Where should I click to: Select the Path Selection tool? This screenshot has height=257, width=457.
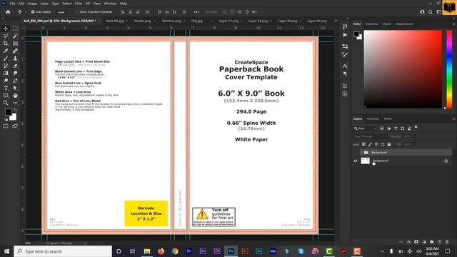pos(15,88)
